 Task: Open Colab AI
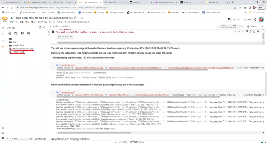coord(252,27)
